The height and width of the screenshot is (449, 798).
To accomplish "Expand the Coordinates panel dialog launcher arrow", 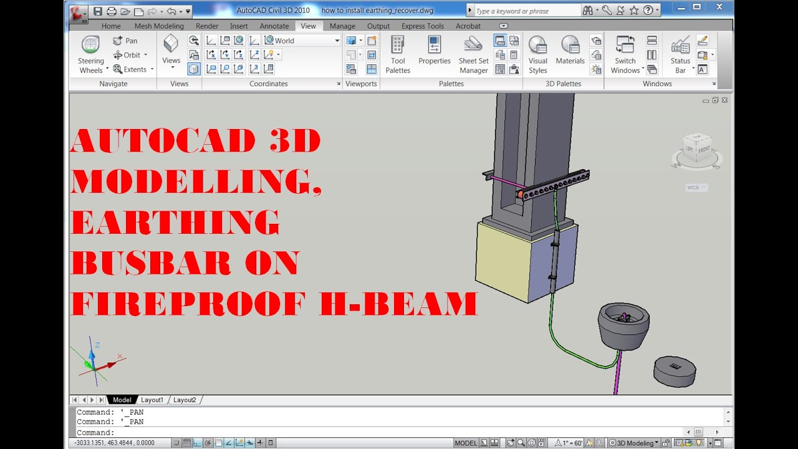I will pyautogui.click(x=339, y=84).
